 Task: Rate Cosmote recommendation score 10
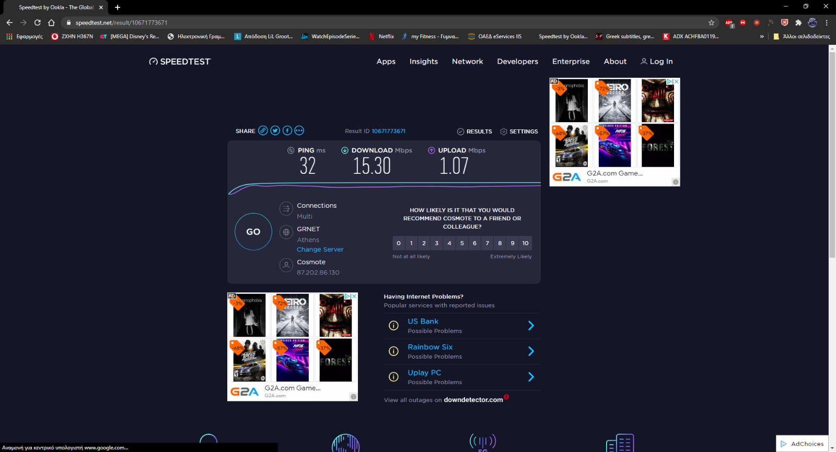(526, 243)
